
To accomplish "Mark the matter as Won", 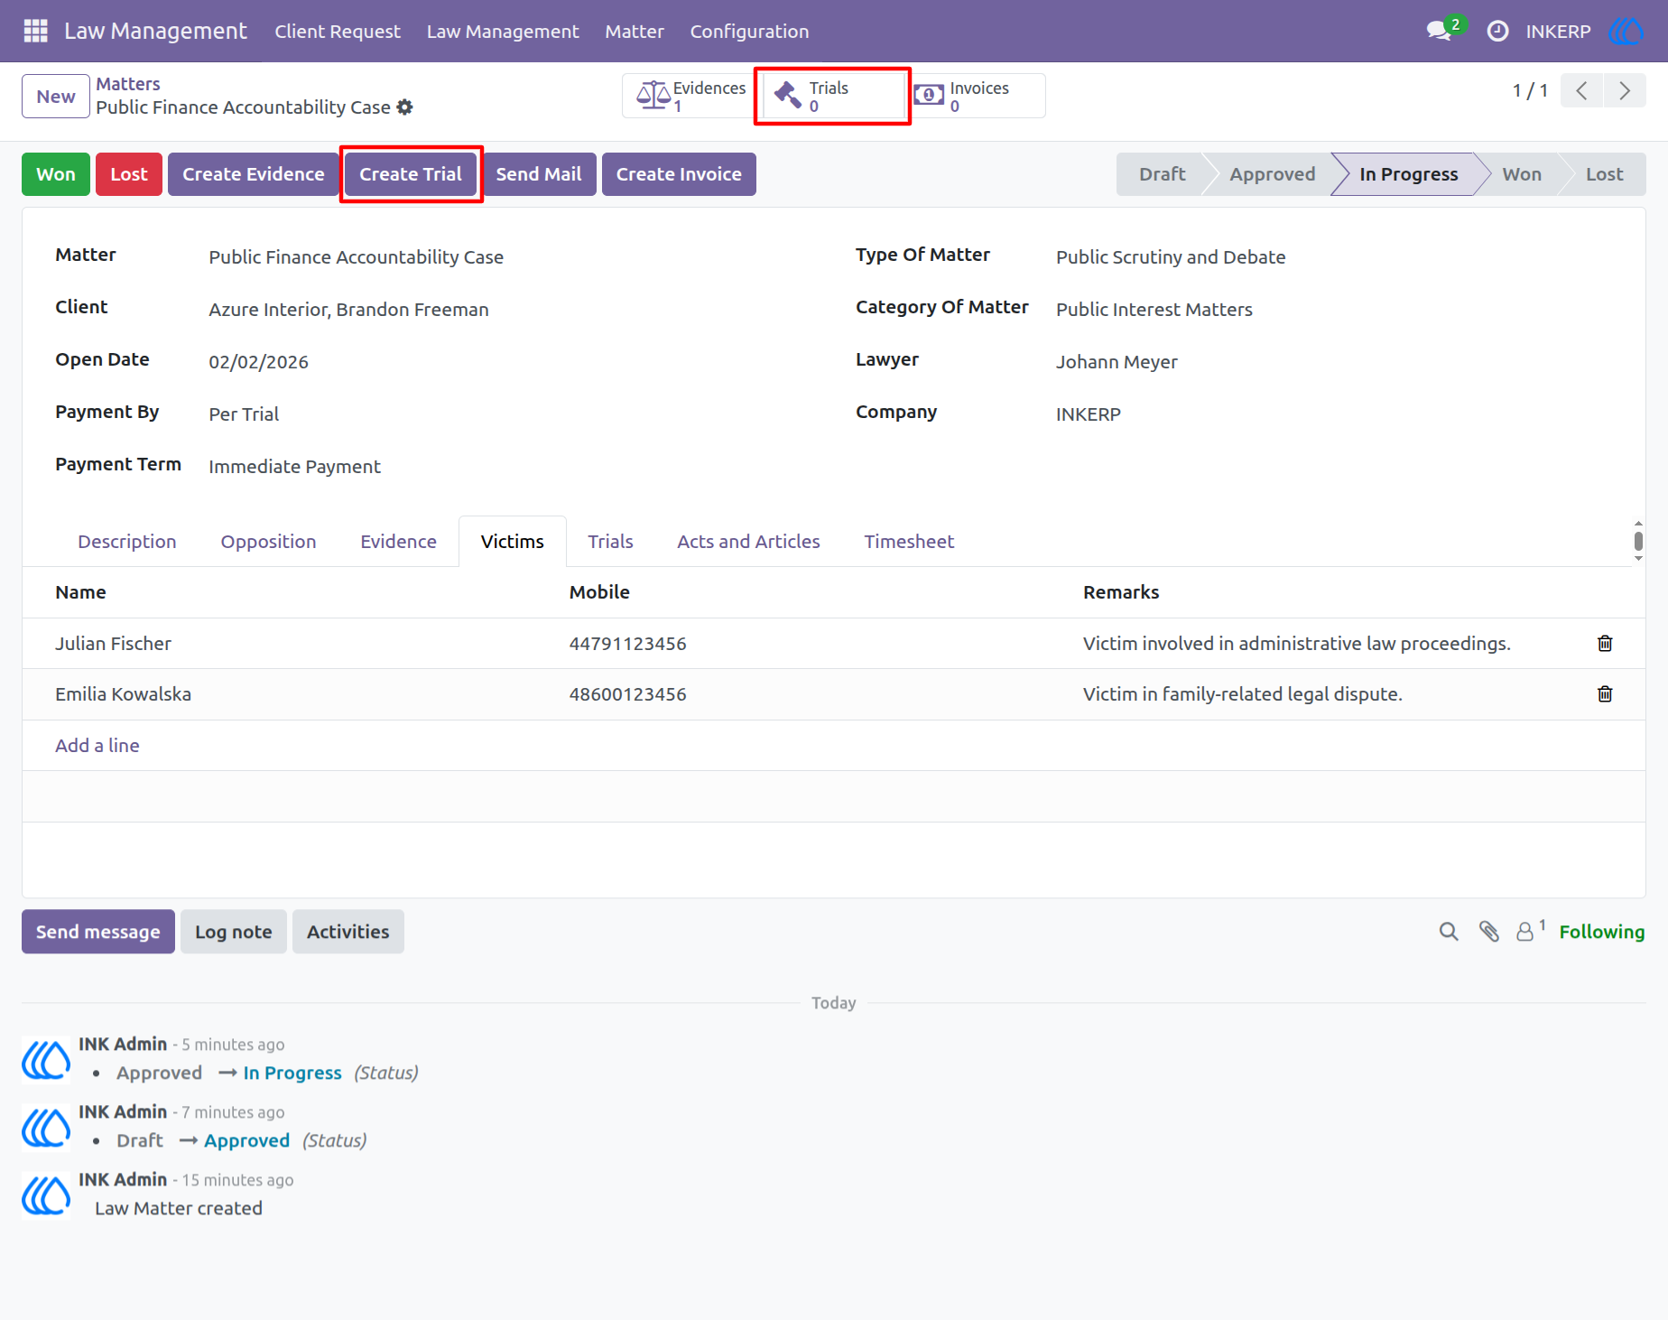I will [x=56, y=174].
